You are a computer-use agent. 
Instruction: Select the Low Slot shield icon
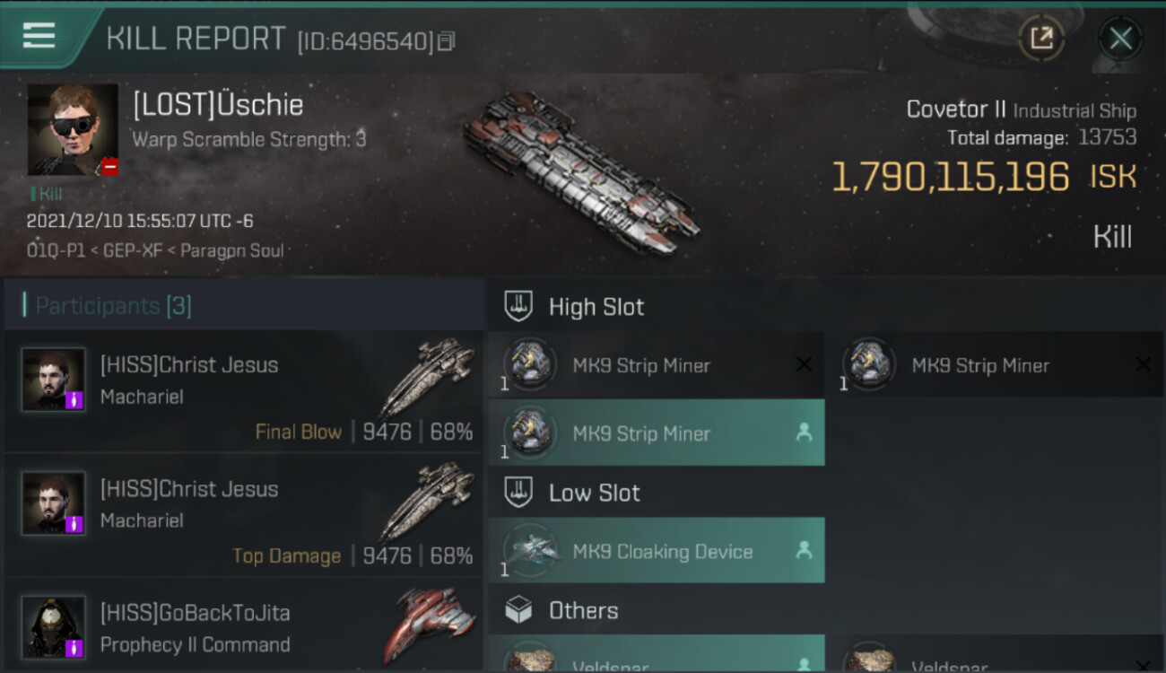(x=518, y=493)
